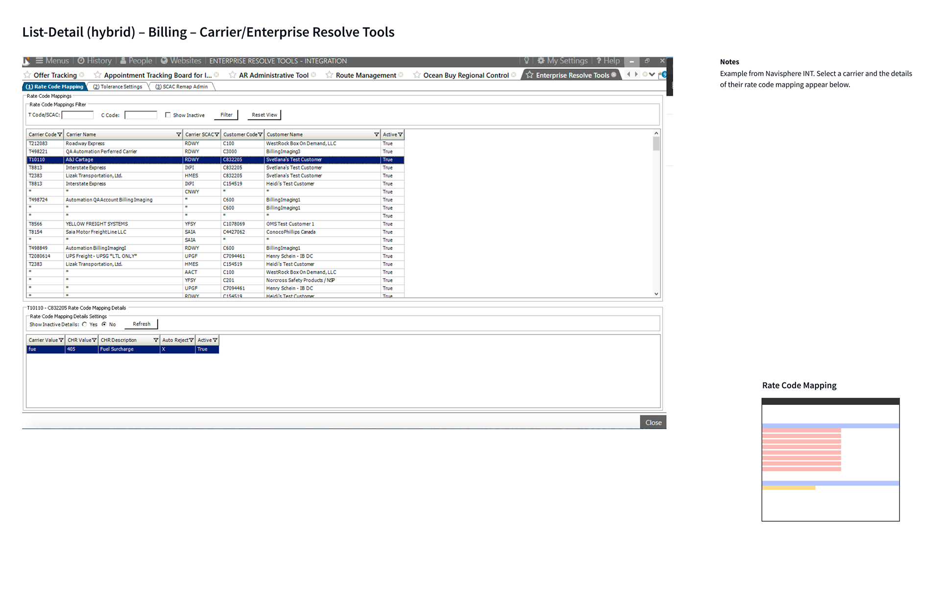Open the People menu icon

tap(123, 61)
